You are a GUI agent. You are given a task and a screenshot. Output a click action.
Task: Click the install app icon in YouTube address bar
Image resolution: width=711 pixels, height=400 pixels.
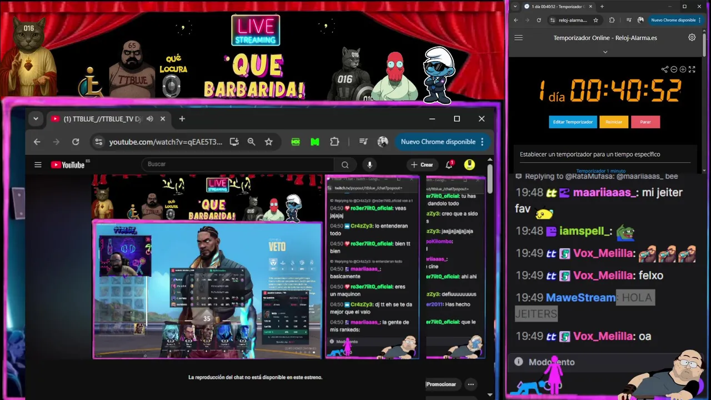[234, 142]
